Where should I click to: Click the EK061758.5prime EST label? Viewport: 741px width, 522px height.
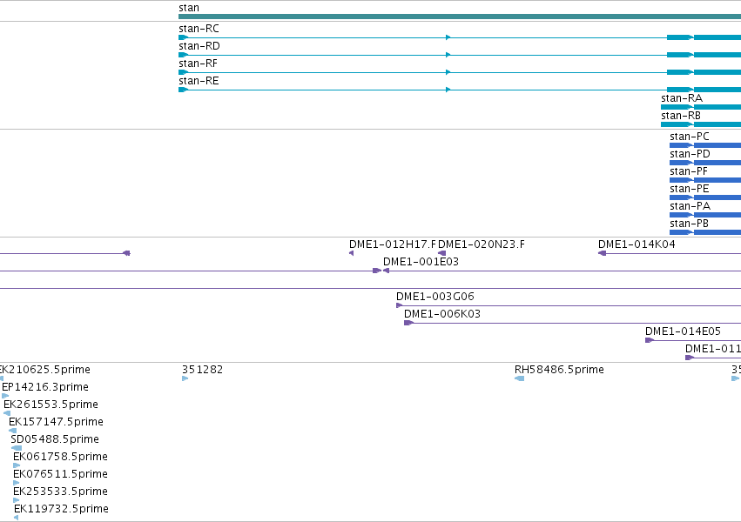60,457
